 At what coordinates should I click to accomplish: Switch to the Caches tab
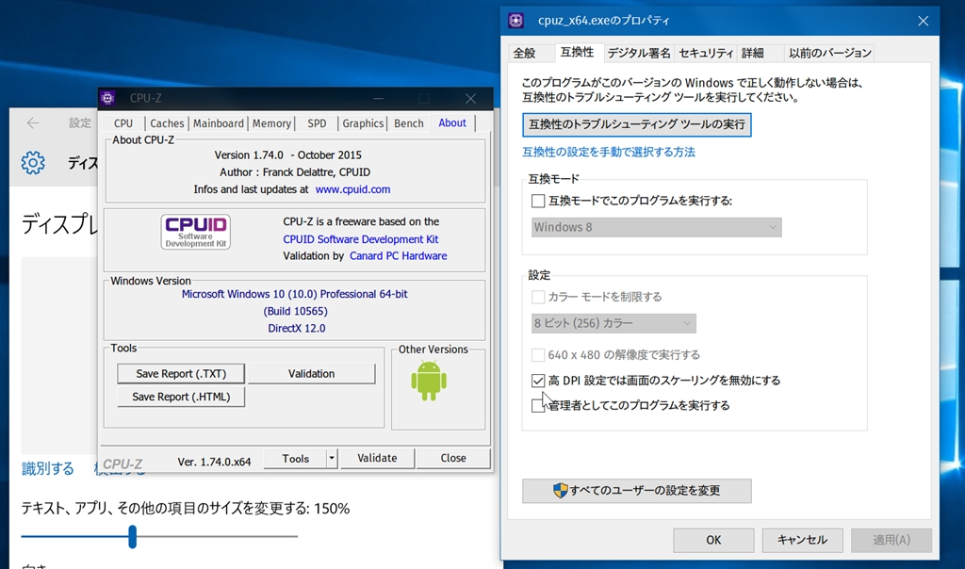tap(167, 123)
